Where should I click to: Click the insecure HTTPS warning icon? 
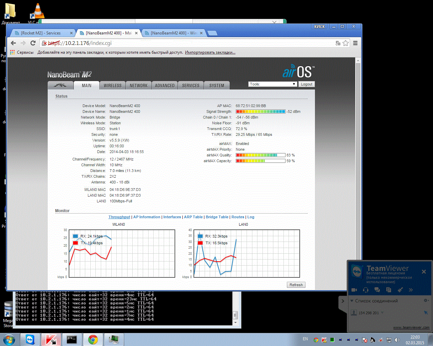(x=44, y=43)
